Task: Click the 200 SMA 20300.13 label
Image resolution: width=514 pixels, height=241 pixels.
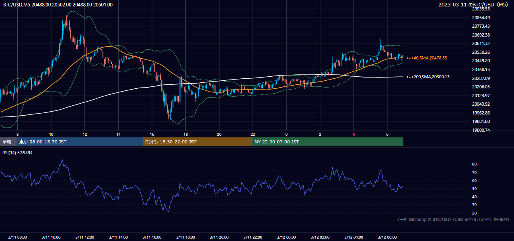Action: coord(428,77)
